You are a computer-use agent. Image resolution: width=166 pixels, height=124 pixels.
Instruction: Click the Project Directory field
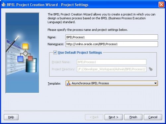click(x=112, y=69)
